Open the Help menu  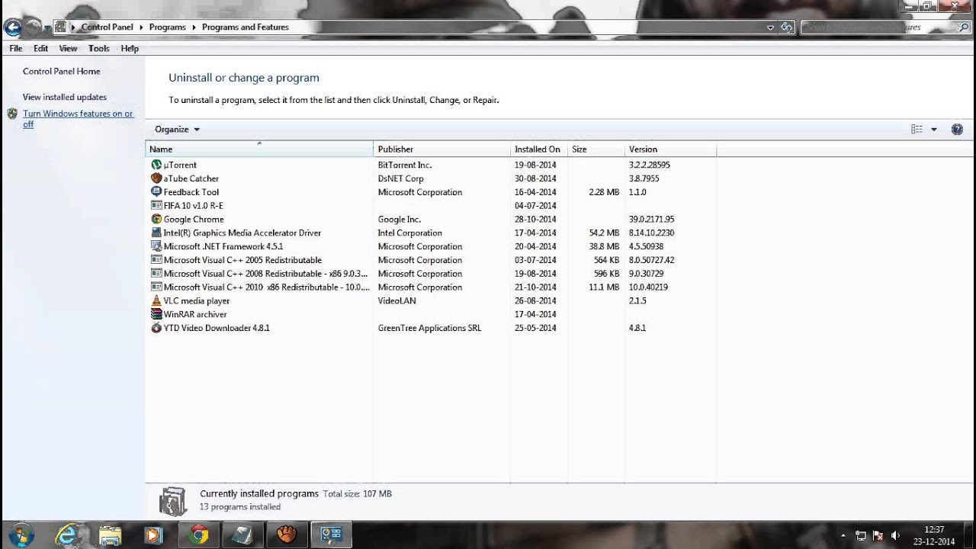130,48
